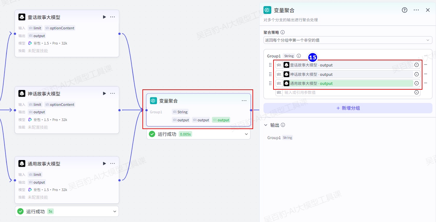The width and height of the screenshot is (436, 222).
Task: Collapse the 输出 section
Action: click(266, 125)
